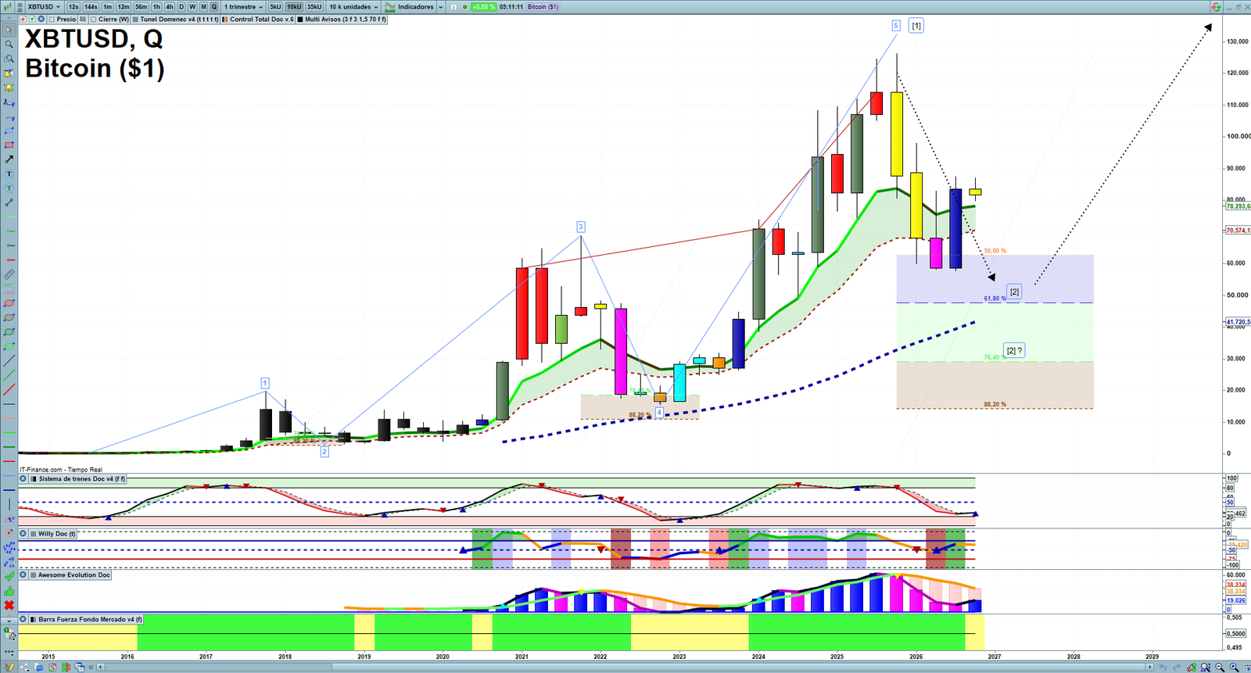Close the Awesome Evolution Doc panel

click(x=23, y=575)
